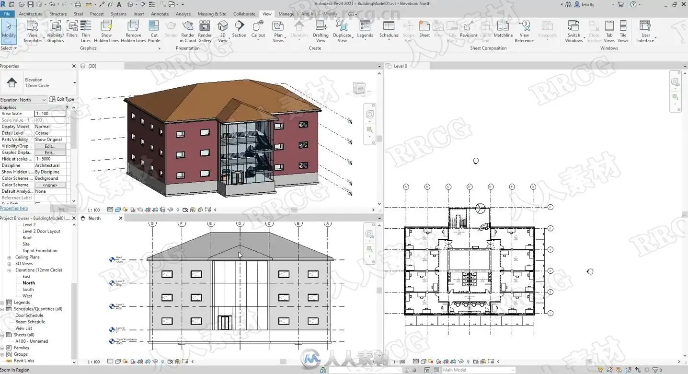
Task: Click the Edit Type button
Action: (62, 99)
